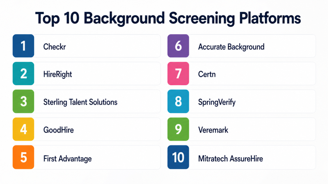Select the green number 3 tile
The height and width of the screenshot is (184, 328).
click(x=23, y=102)
